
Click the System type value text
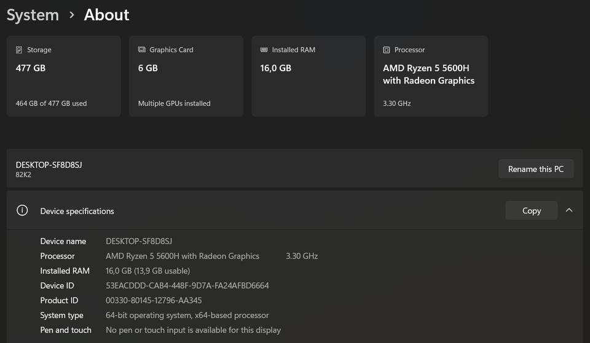point(187,315)
